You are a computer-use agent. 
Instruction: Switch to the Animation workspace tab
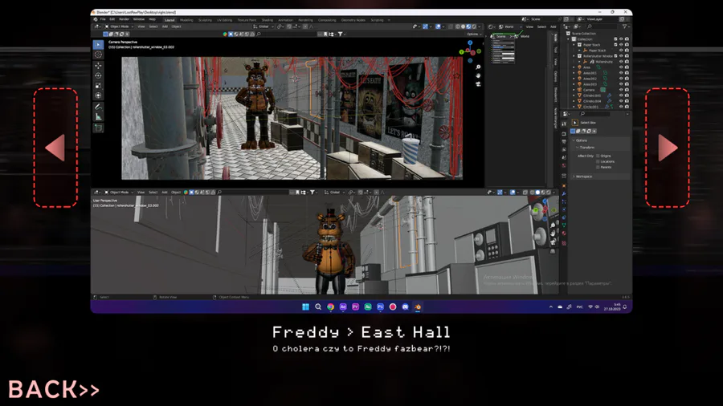click(x=285, y=20)
